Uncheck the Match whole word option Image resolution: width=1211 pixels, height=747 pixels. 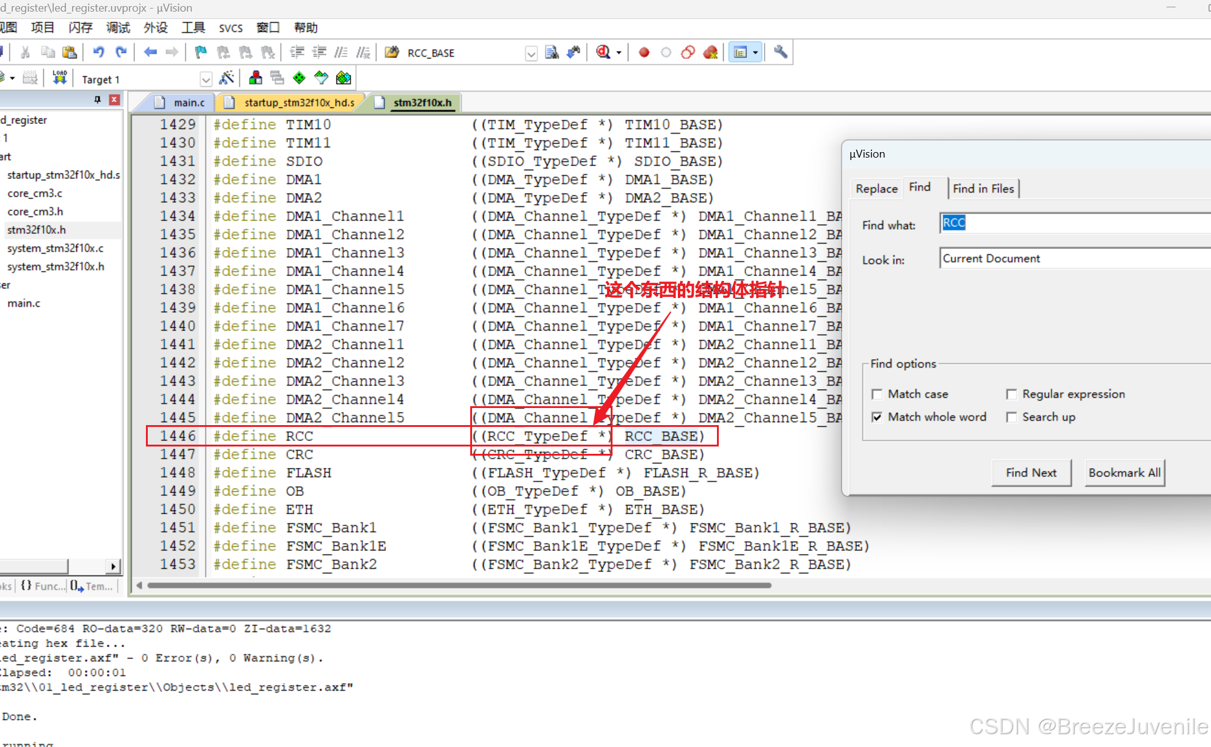878,417
